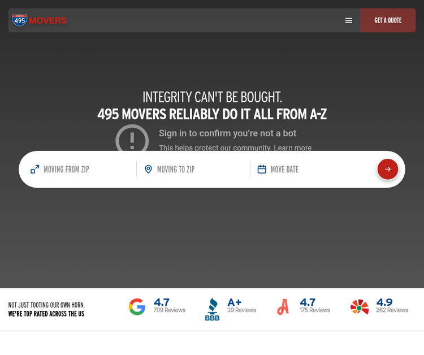Click the red arrow submit button

point(387,169)
